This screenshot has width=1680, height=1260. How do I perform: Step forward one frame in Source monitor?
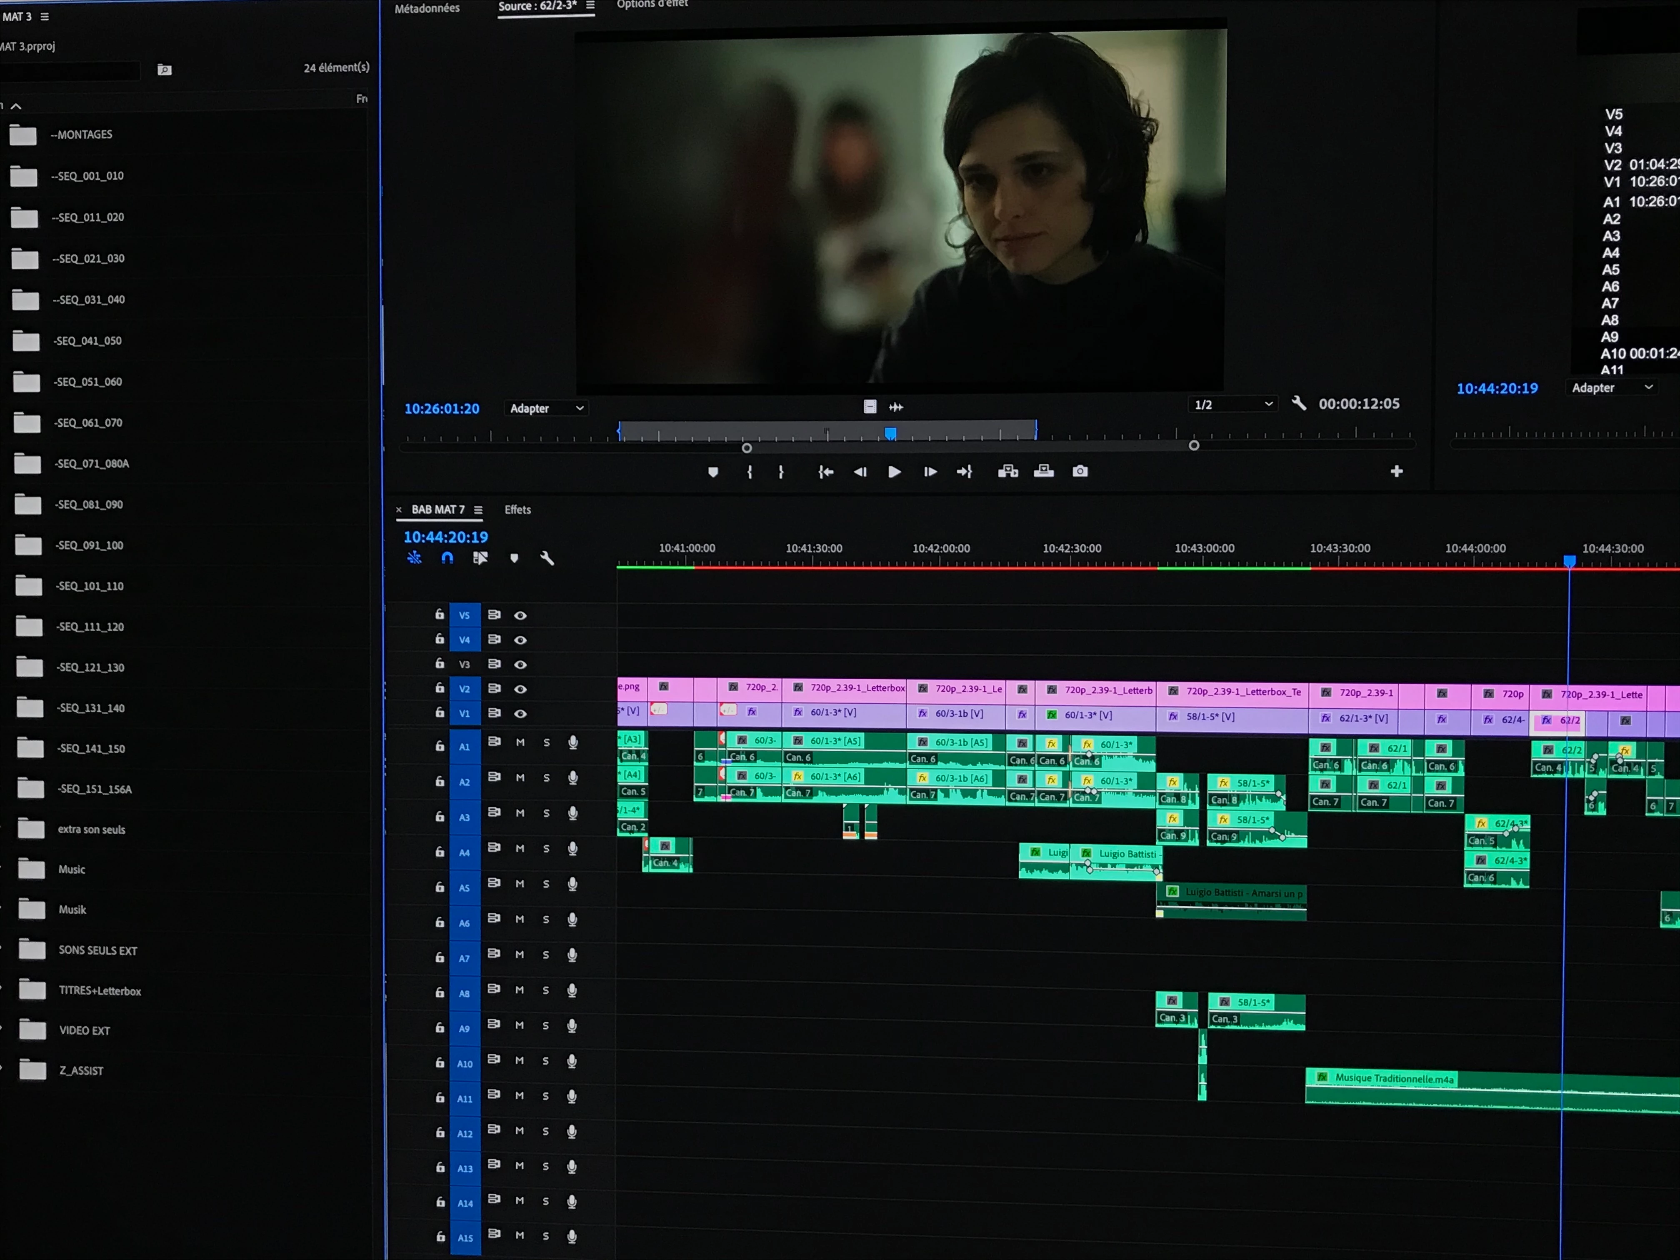coord(930,472)
